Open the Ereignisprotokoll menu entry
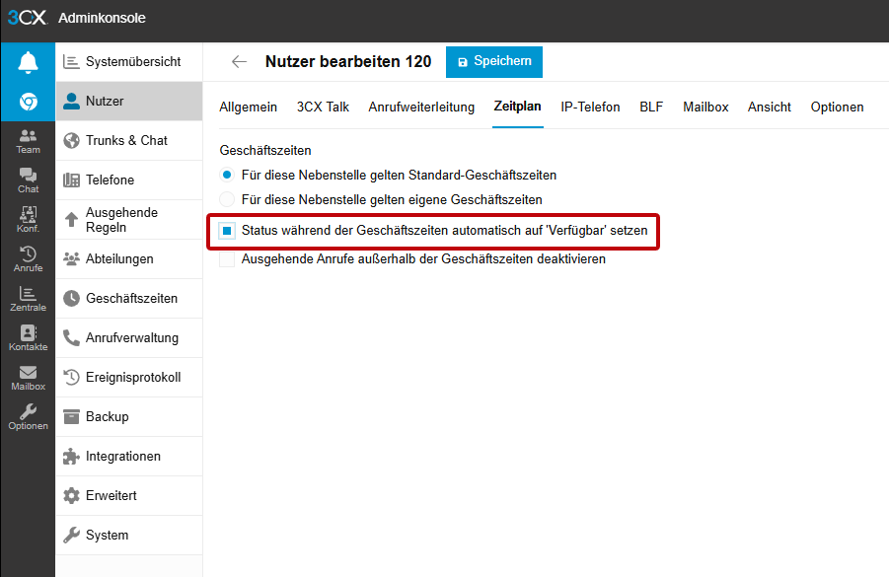 132,378
